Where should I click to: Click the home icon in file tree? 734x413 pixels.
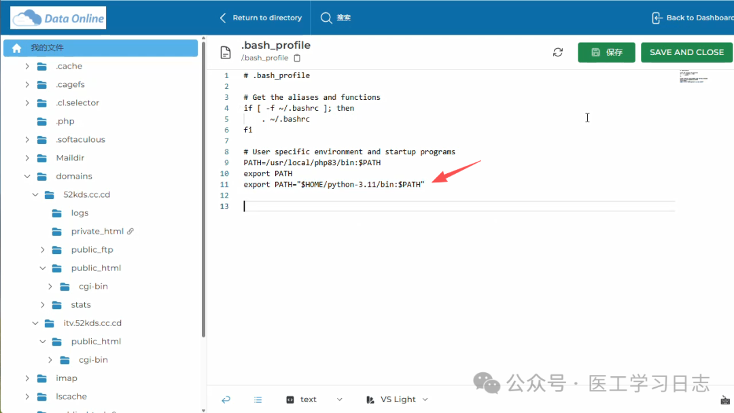point(17,48)
